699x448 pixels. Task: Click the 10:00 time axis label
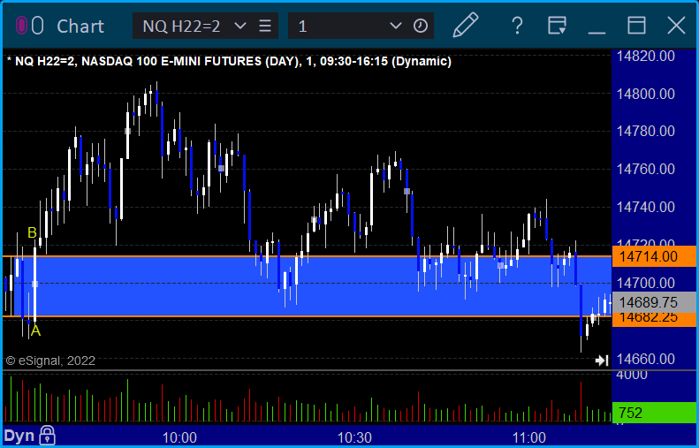point(179,437)
